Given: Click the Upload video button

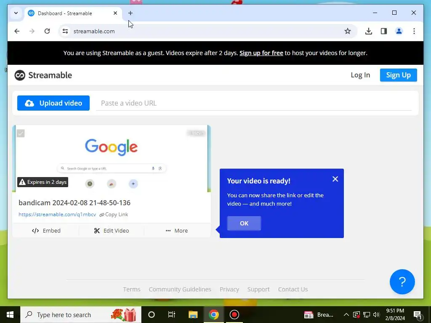Looking at the screenshot, I should click(x=53, y=103).
